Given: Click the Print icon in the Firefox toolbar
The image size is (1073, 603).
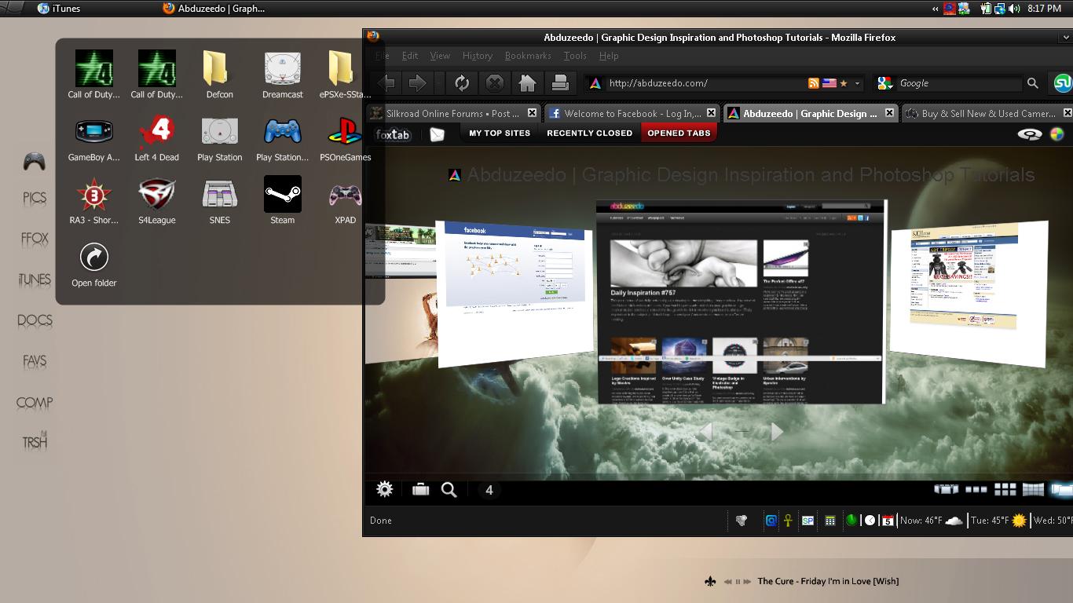Looking at the screenshot, I should point(559,83).
